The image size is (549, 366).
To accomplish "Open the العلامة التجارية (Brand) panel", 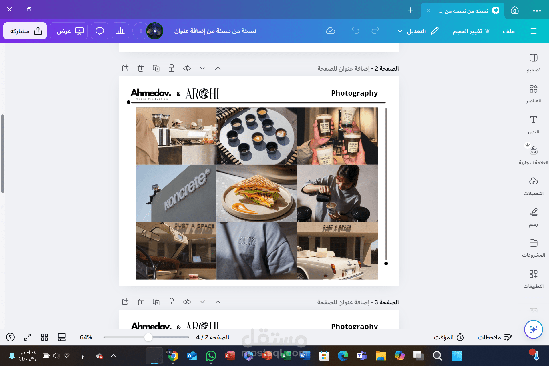I will tap(533, 156).
